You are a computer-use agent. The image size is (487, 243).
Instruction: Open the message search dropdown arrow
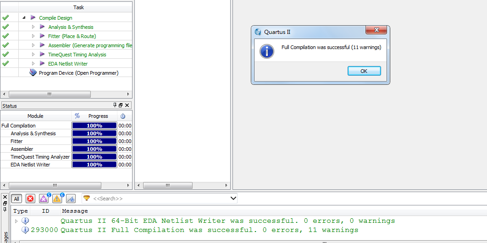(x=233, y=198)
